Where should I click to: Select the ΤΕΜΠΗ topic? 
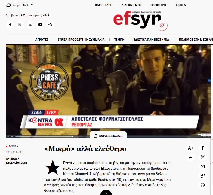click(x=119, y=39)
